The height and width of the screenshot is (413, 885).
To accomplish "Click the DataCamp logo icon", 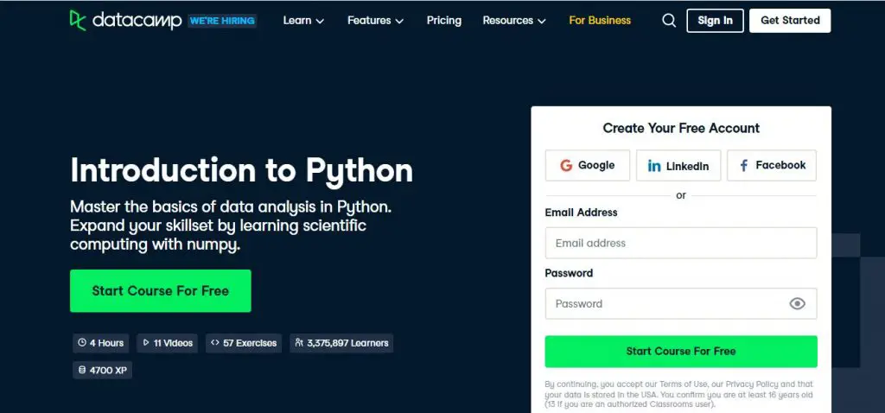I will tap(78, 20).
